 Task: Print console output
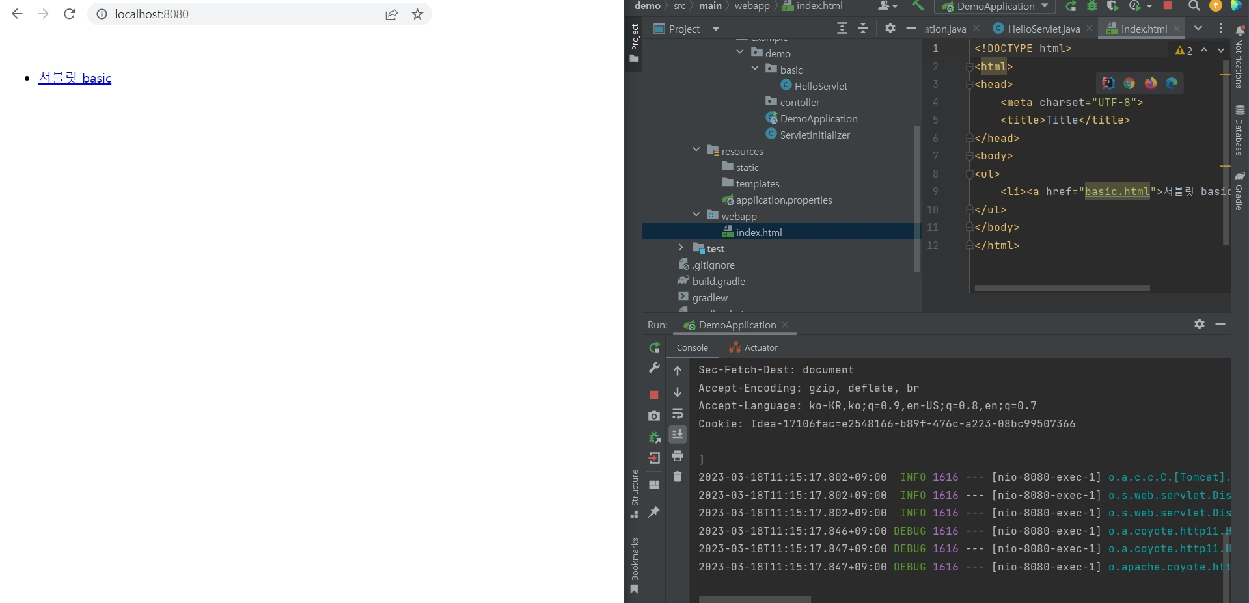tap(678, 455)
